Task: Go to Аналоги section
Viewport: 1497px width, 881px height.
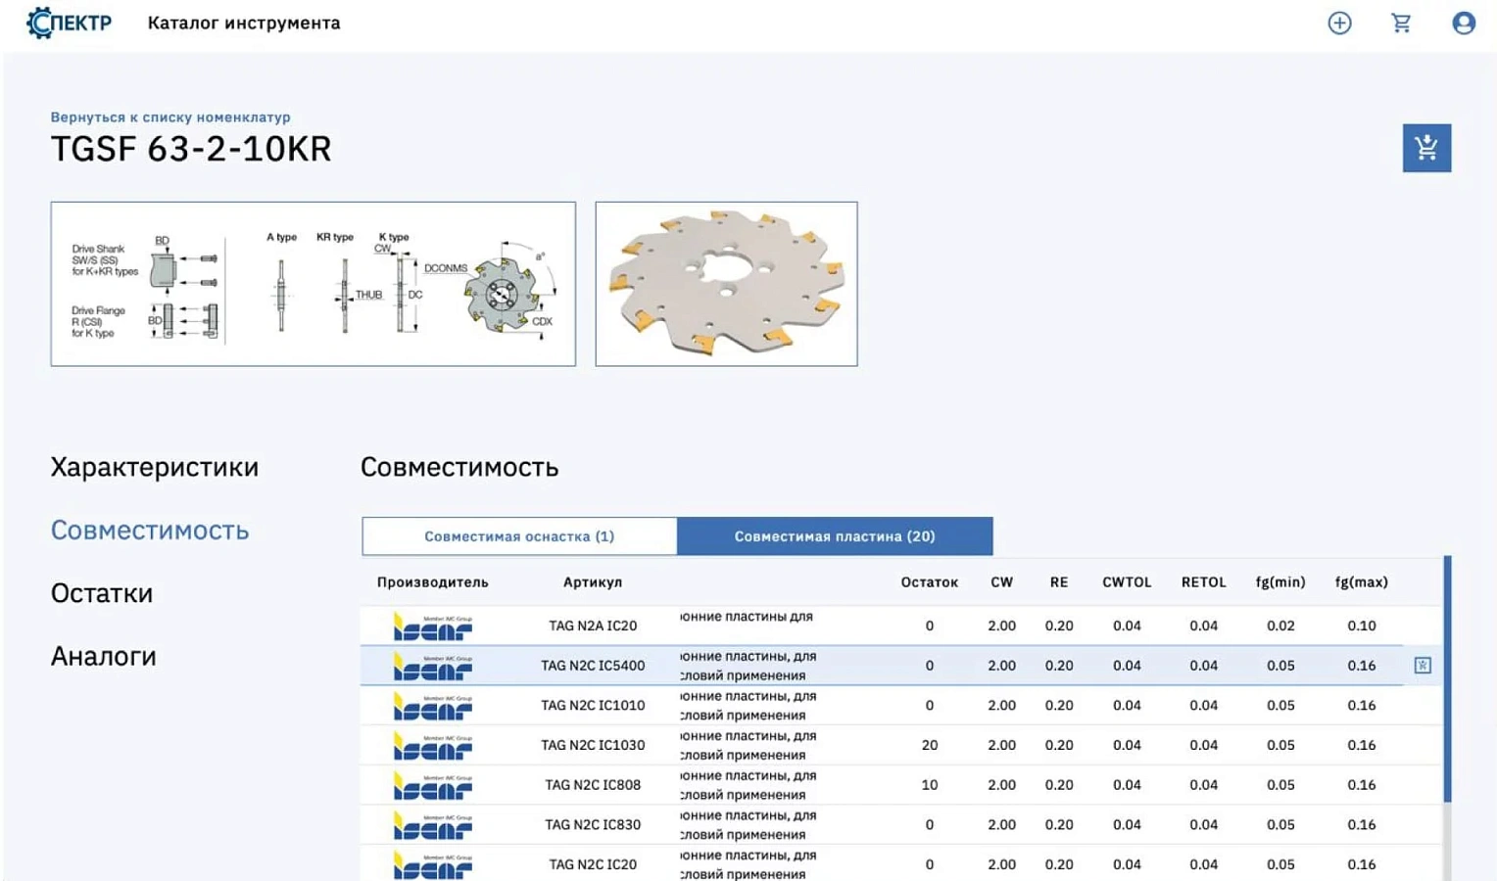Action: coord(104,656)
